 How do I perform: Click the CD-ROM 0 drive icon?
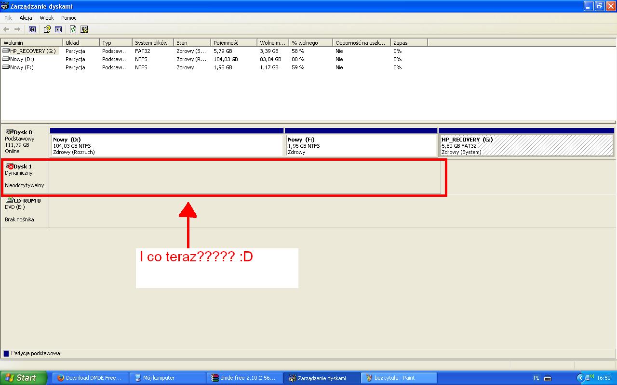coord(9,200)
